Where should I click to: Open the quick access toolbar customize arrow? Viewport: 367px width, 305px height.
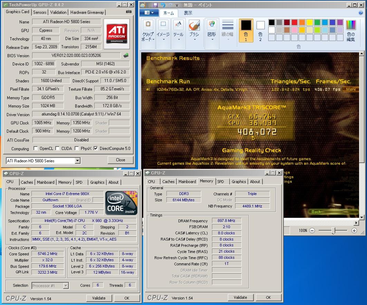click(177, 5)
